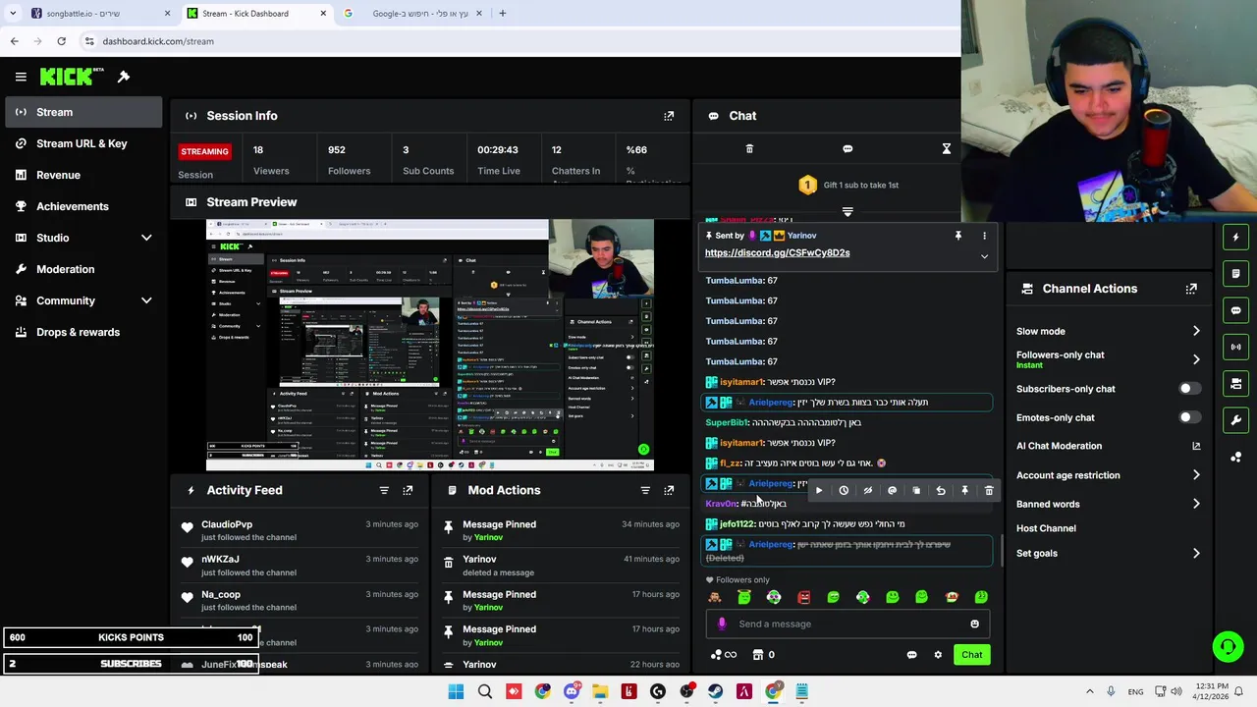
Task: Click the timeout clock icon in message action bar
Action: pos(844,490)
